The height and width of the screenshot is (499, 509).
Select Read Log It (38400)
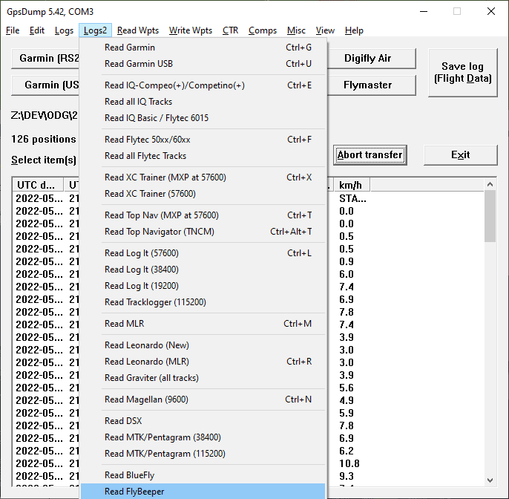[x=203, y=270]
